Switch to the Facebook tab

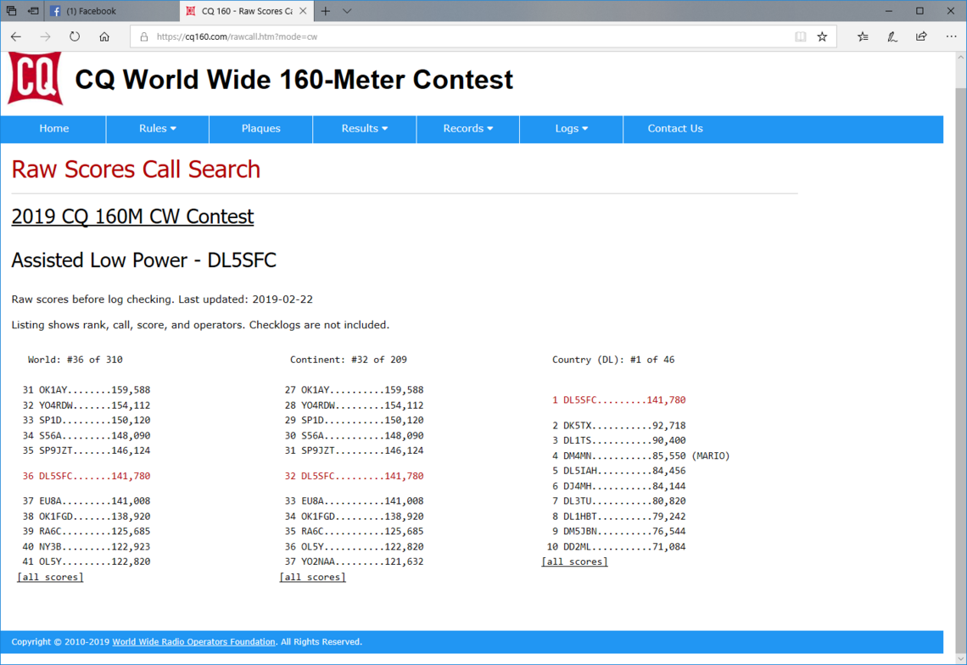tap(111, 11)
